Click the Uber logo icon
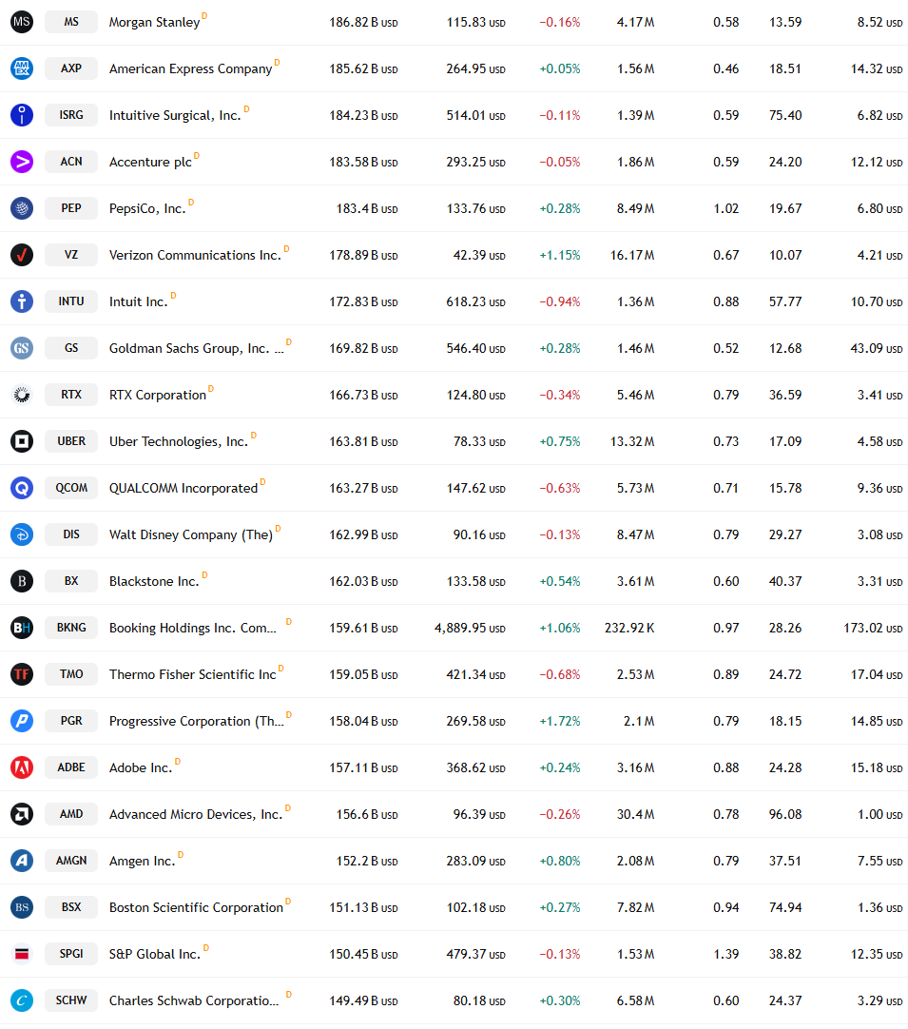The image size is (908, 1029). point(22,441)
